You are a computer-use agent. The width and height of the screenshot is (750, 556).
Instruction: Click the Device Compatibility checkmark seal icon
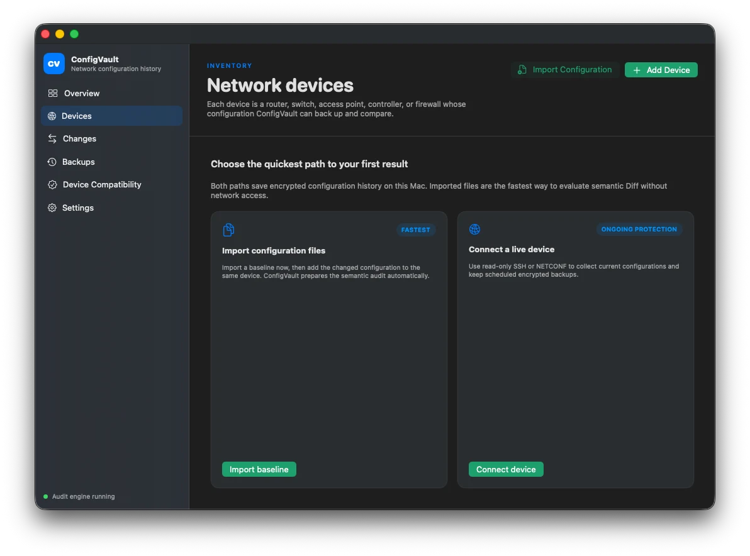[52, 184]
